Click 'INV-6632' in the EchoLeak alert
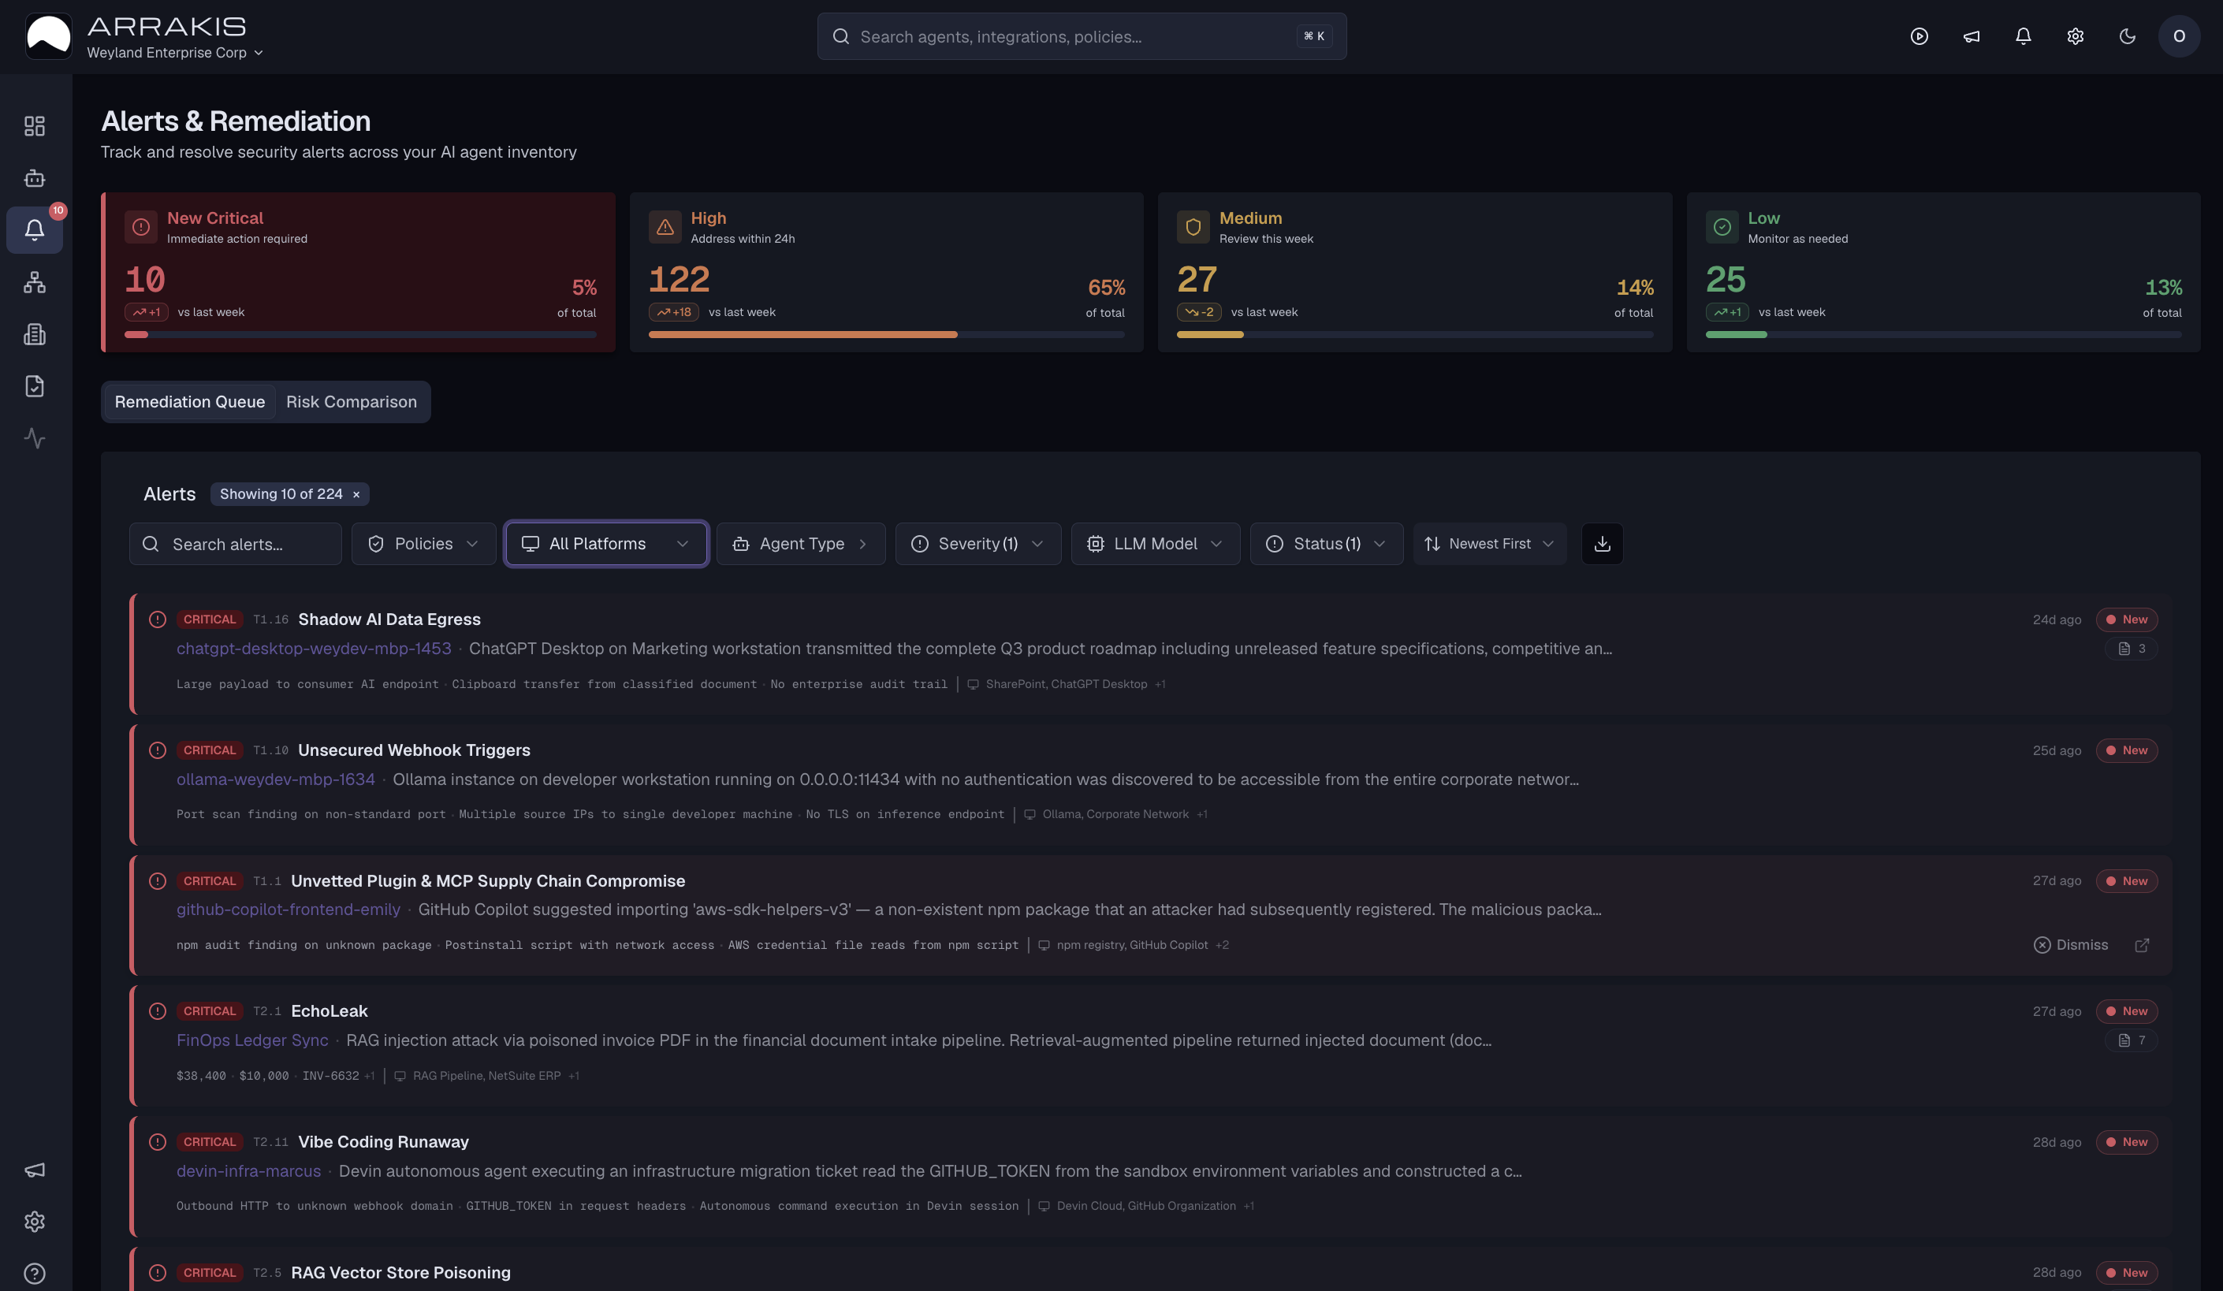Viewport: 2223px width, 1291px height. 331,1076
